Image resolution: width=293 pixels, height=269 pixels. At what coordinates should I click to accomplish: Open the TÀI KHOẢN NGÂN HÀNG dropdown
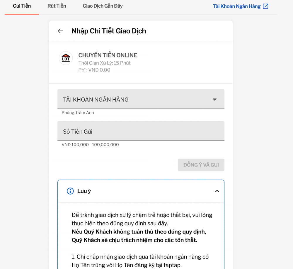[x=215, y=99]
